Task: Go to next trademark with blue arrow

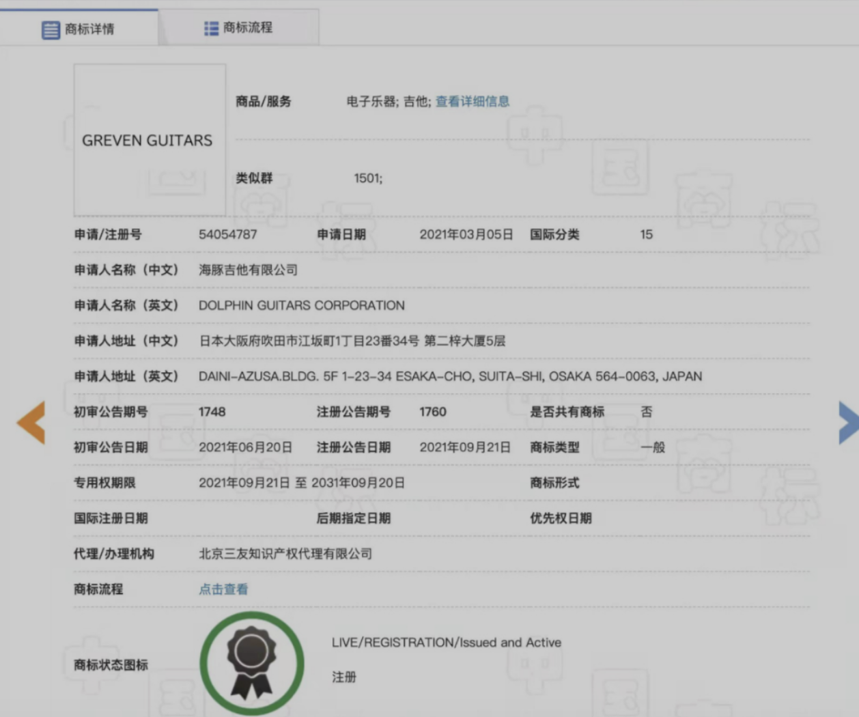Action: tap(848, 423)
